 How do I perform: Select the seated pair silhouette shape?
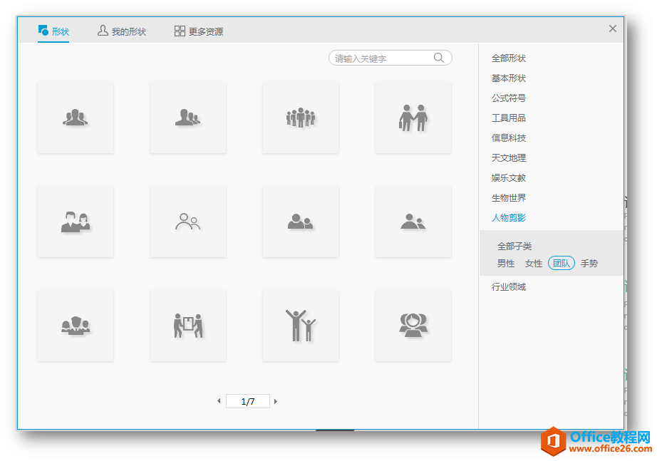413,221
